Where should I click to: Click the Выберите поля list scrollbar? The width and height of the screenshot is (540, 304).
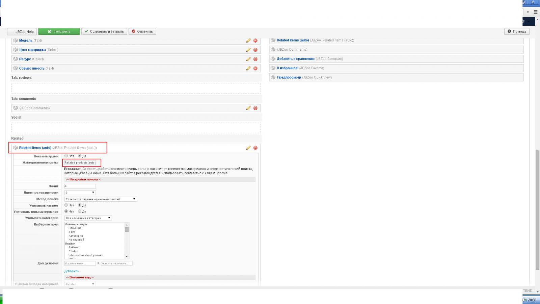point(127,240)
